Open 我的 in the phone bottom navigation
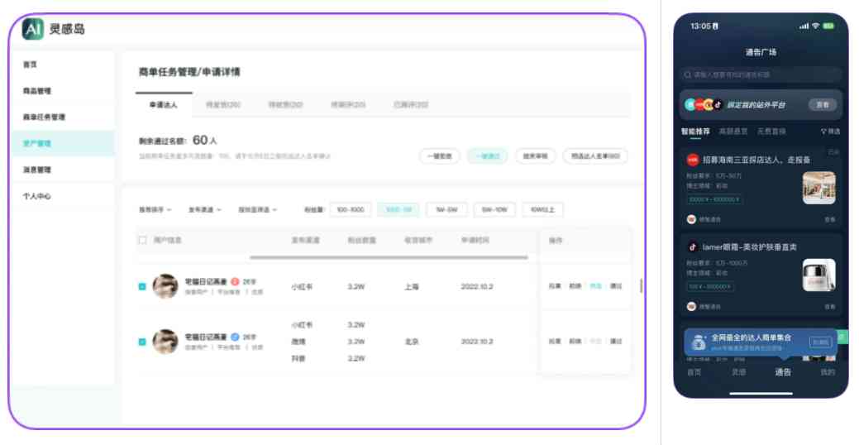Viewport: 859px width, 445px height. pyautogui.click(x=828, y=372)
